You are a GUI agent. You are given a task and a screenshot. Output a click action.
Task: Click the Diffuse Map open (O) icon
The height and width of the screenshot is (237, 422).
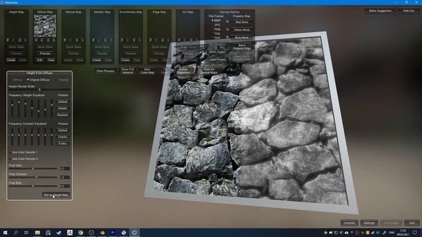pyautogui.click(x=48, y=40)
